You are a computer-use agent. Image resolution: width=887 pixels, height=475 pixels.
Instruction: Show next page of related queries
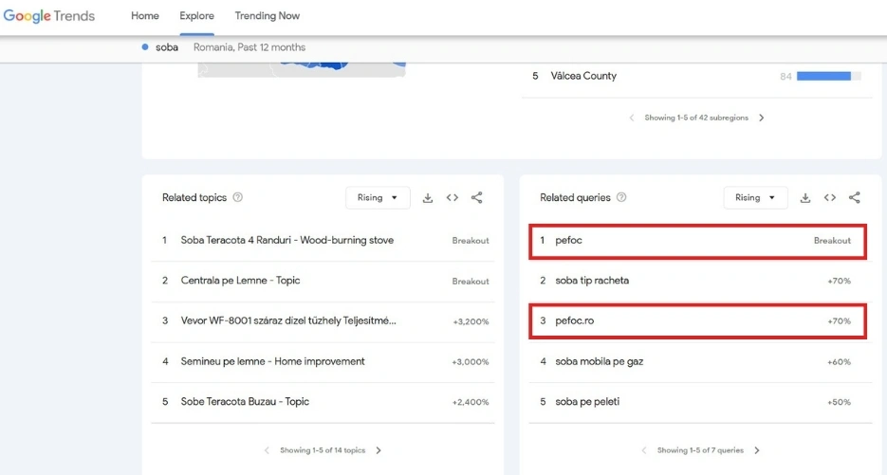point(756,450)
